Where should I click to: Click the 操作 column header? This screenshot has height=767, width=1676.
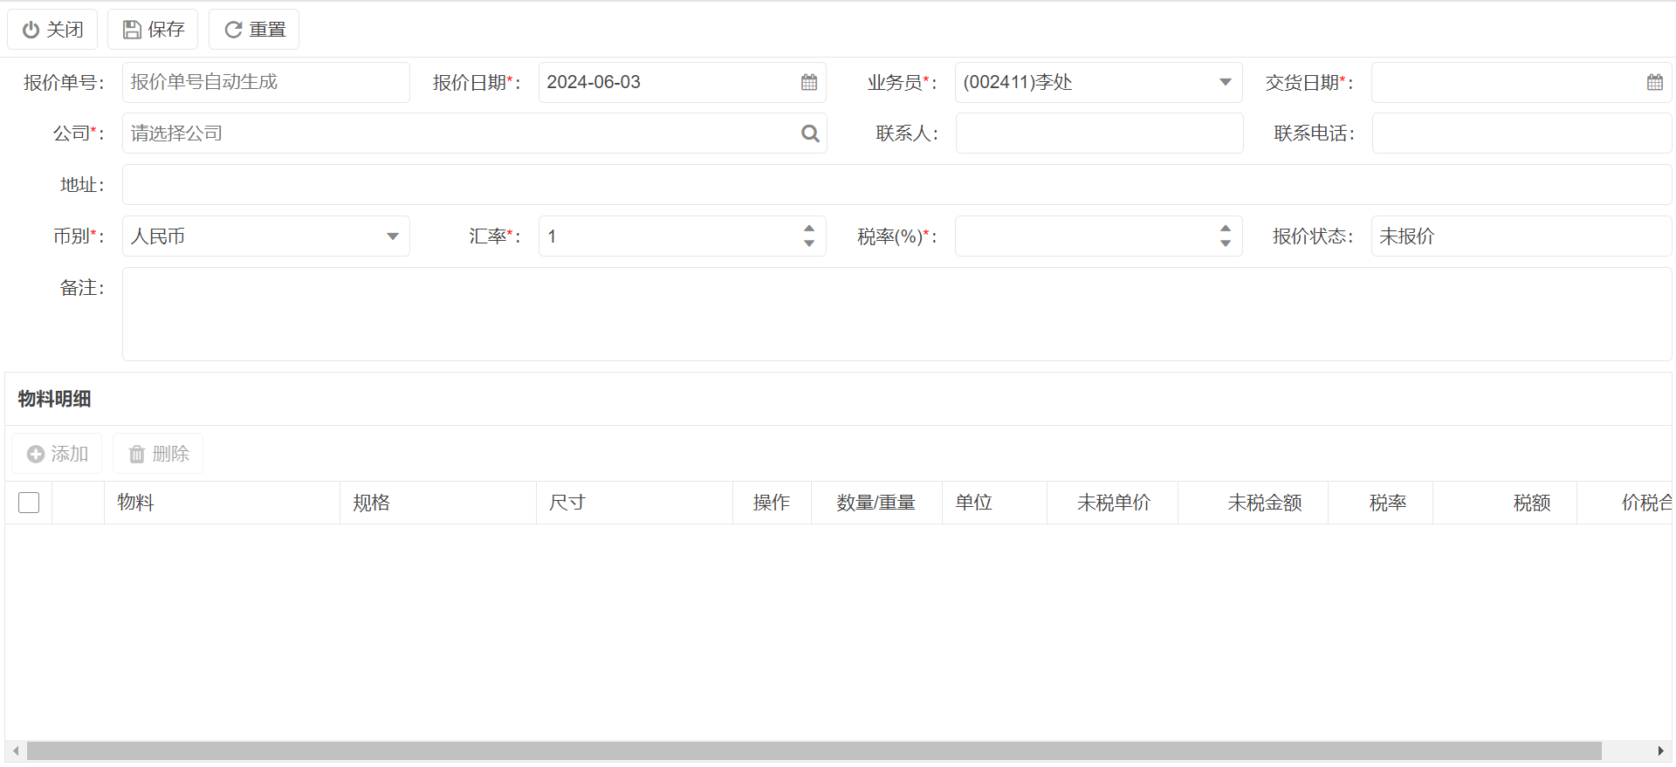(772, 503)
